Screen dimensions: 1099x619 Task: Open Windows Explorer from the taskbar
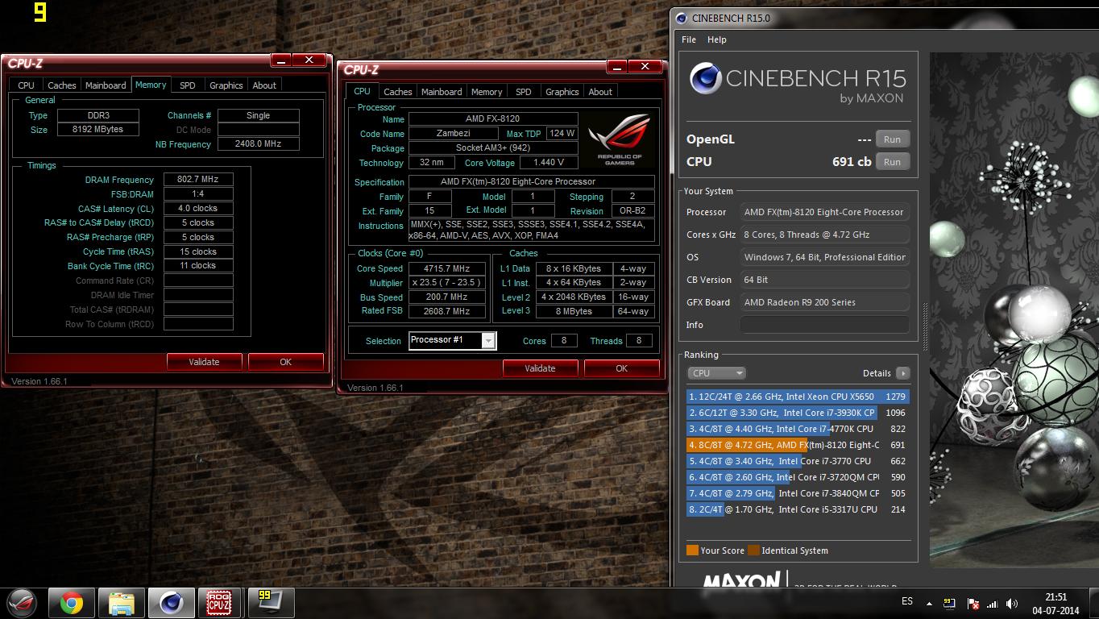point(122,603)
